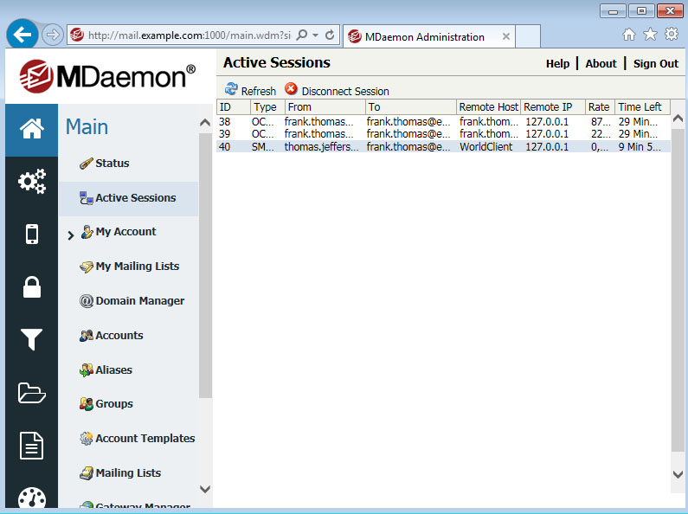Click the Refresh sessions icon

point(231,89)
